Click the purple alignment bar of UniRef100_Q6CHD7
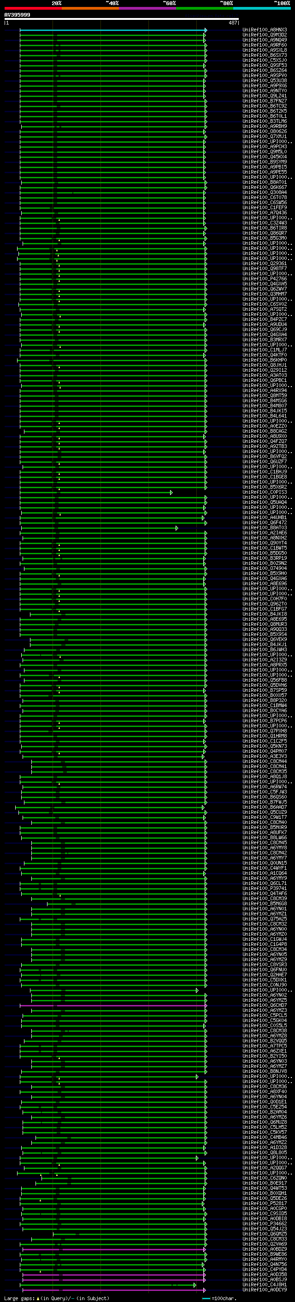295x1302 pixels. click(113, 1005)
